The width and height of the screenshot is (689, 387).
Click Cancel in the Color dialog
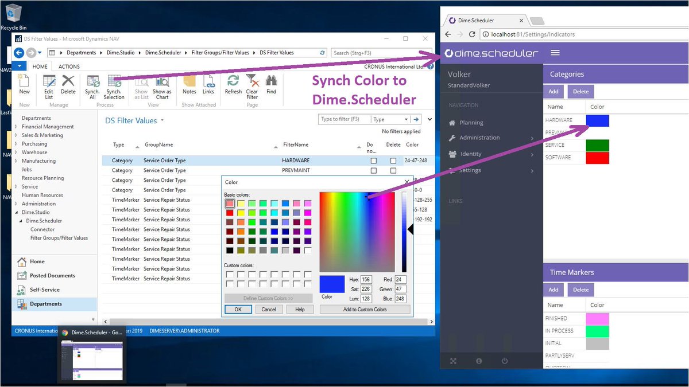point(269,309)
